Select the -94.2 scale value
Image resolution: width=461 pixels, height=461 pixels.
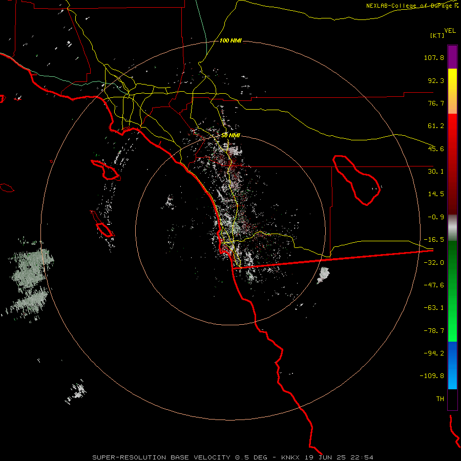point(434,353)
